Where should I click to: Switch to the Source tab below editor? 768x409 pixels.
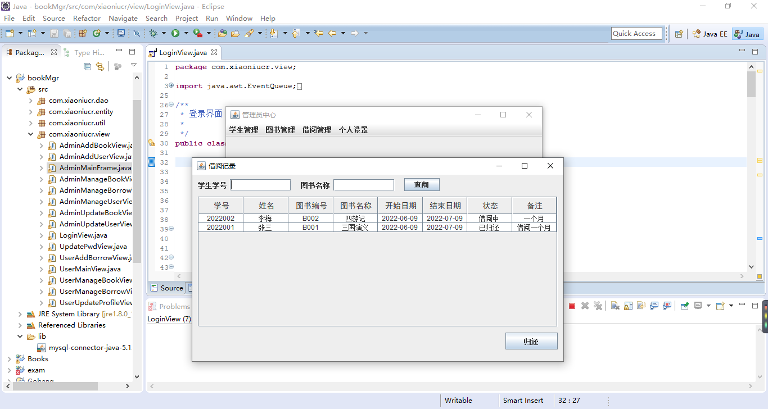point(167,288)
